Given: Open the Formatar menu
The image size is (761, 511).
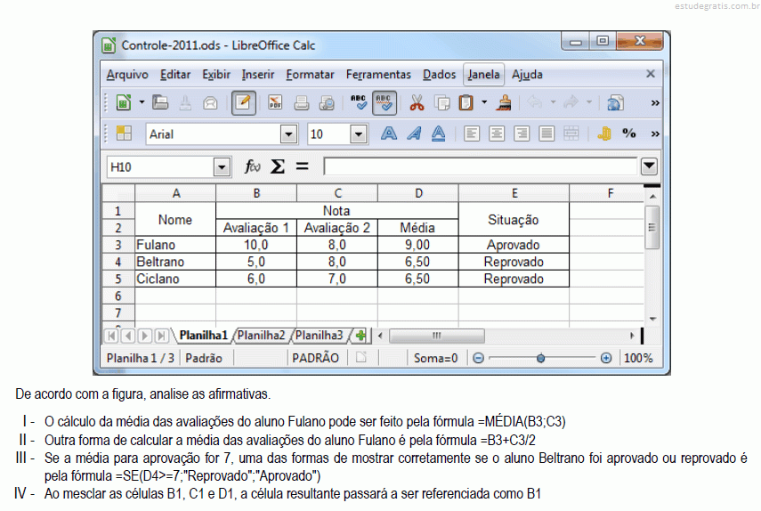Looking at the screenshot, I should tap(310, 75).
